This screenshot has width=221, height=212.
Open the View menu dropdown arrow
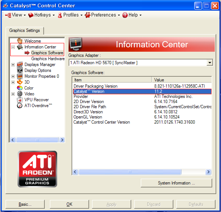click(x=25, y=15)
